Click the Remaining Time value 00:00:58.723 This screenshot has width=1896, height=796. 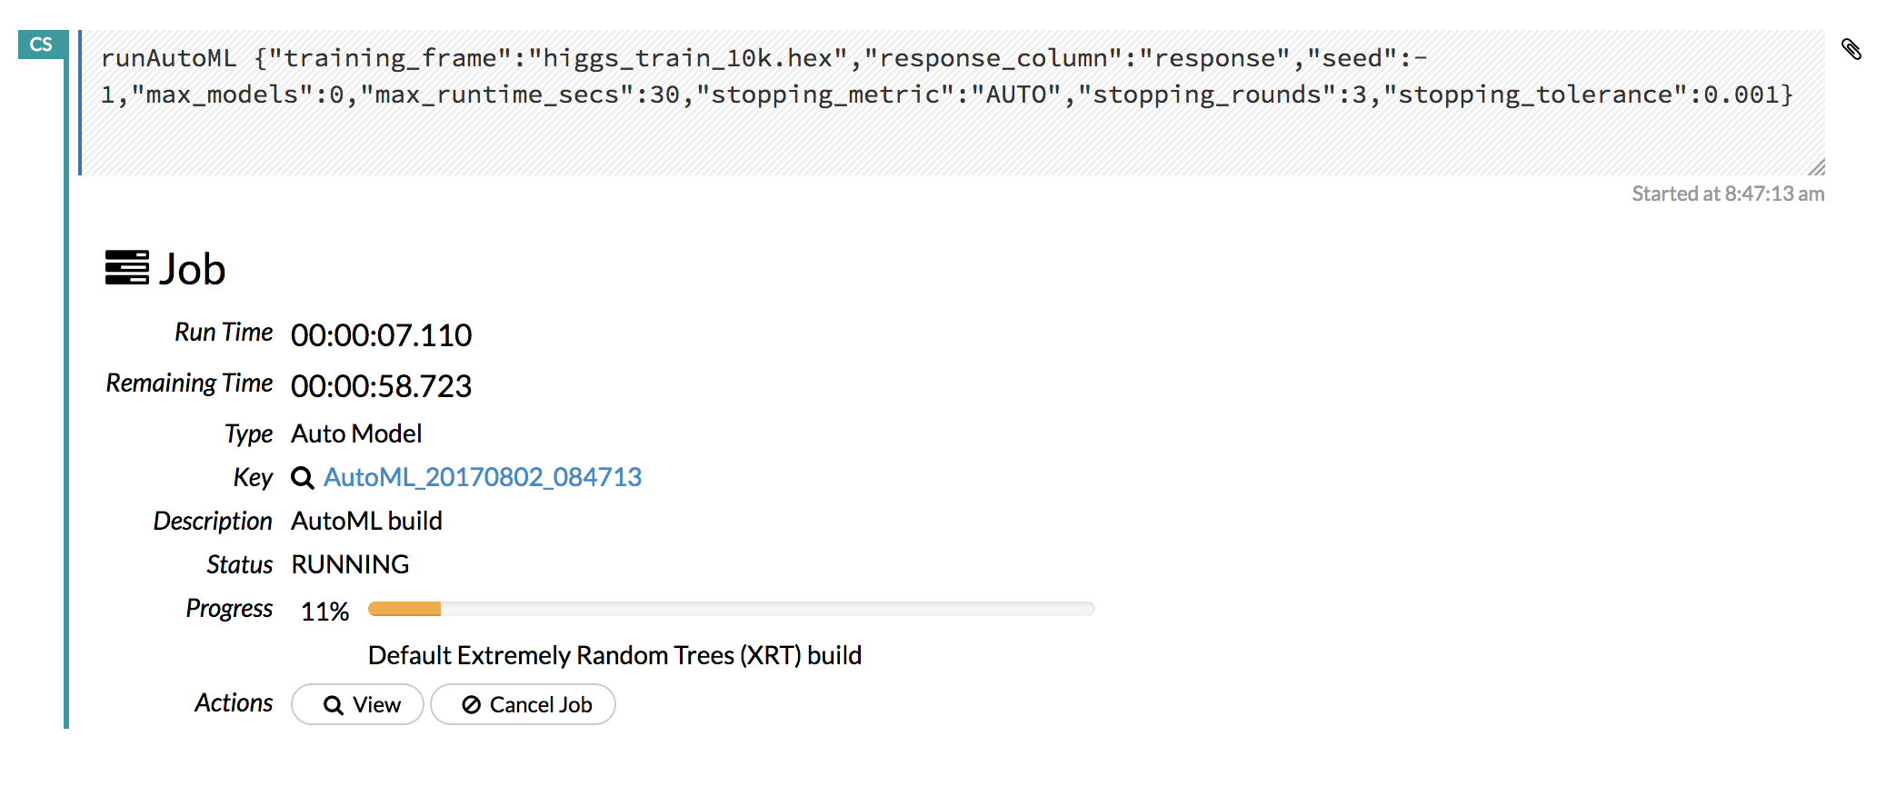[381, 386]
